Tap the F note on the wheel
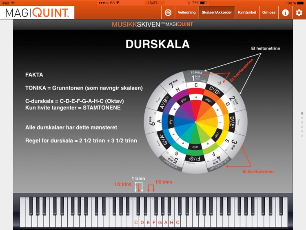The height and width of the screenshot is (230, 306). 214,154
